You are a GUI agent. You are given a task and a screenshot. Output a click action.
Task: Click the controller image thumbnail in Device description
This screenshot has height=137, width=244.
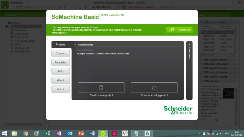click(228, 93)
